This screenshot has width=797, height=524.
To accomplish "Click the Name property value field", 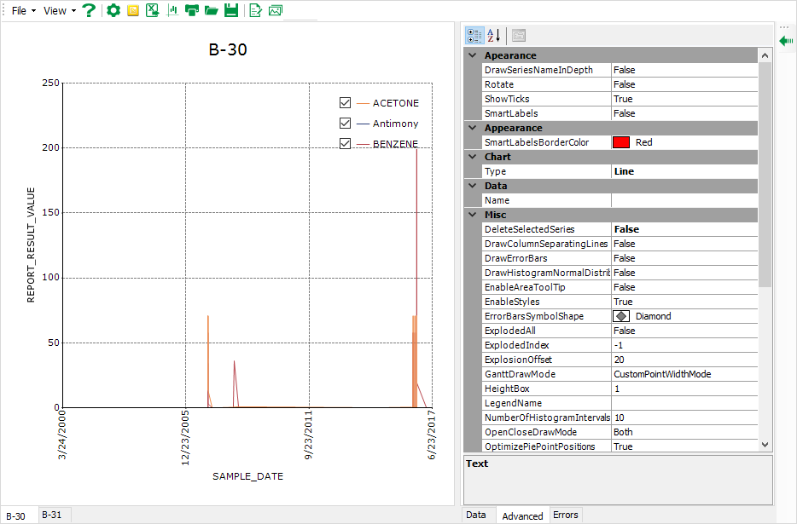I will (x=683, y=200).
